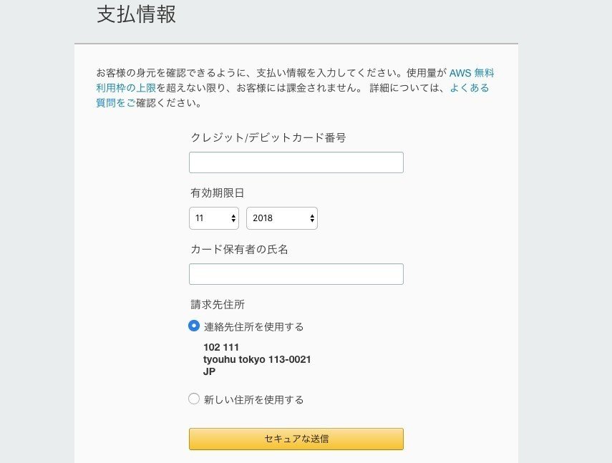Open the expiration month dropdown showing 11
The height and width of the screenshot is (463, 612).
214,218
